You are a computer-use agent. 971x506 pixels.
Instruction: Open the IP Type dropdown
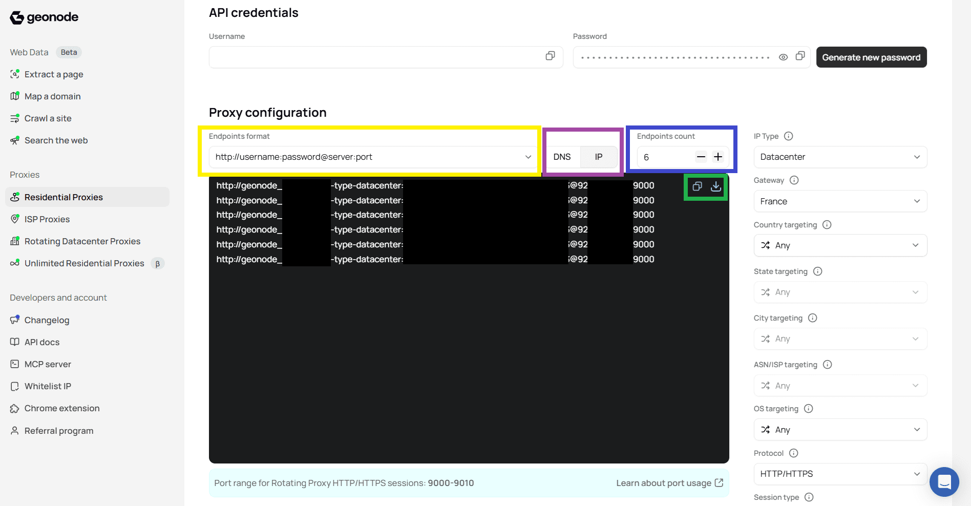tap(840, 157)
